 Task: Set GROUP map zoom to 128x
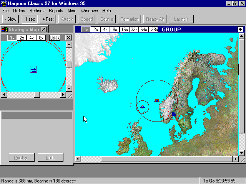coord(153,30)
